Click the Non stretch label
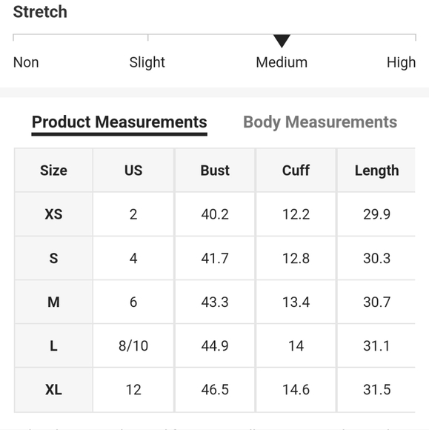The width and height of the screenshot is (429, 430). (26, 62)
